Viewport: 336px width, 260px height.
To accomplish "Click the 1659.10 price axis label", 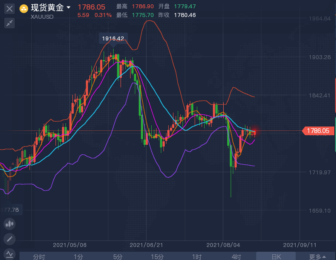I will [320, 210].
